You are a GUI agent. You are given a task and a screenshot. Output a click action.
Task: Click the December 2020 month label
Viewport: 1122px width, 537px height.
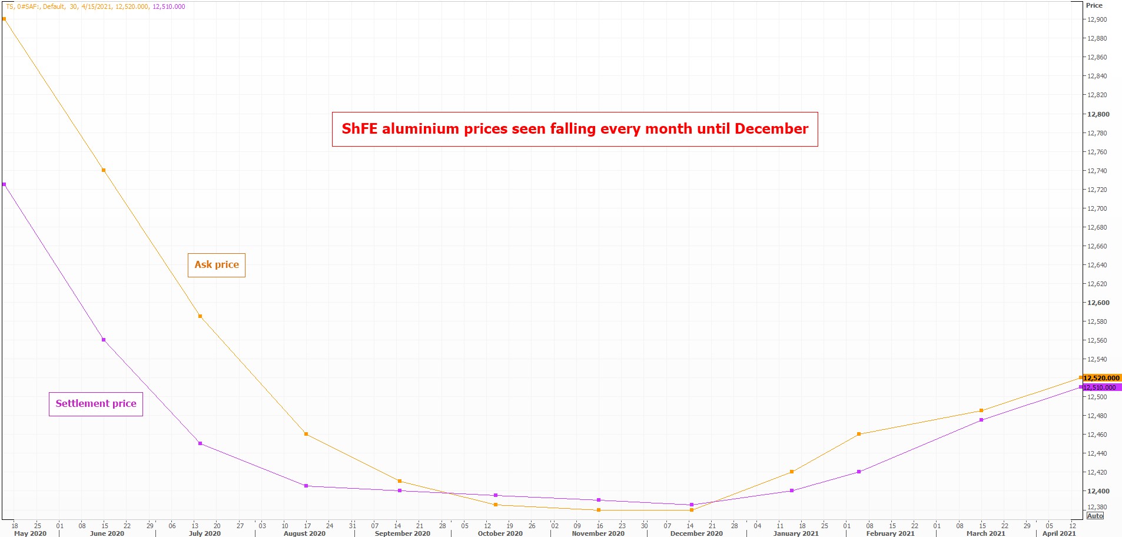pyautogui.click(x=696, y=533)
